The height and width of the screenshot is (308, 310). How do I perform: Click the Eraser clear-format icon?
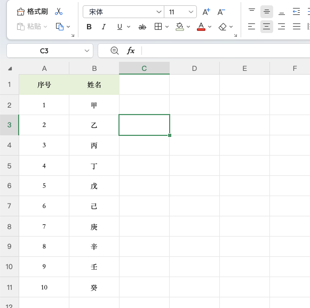click(x=222, y=27)
